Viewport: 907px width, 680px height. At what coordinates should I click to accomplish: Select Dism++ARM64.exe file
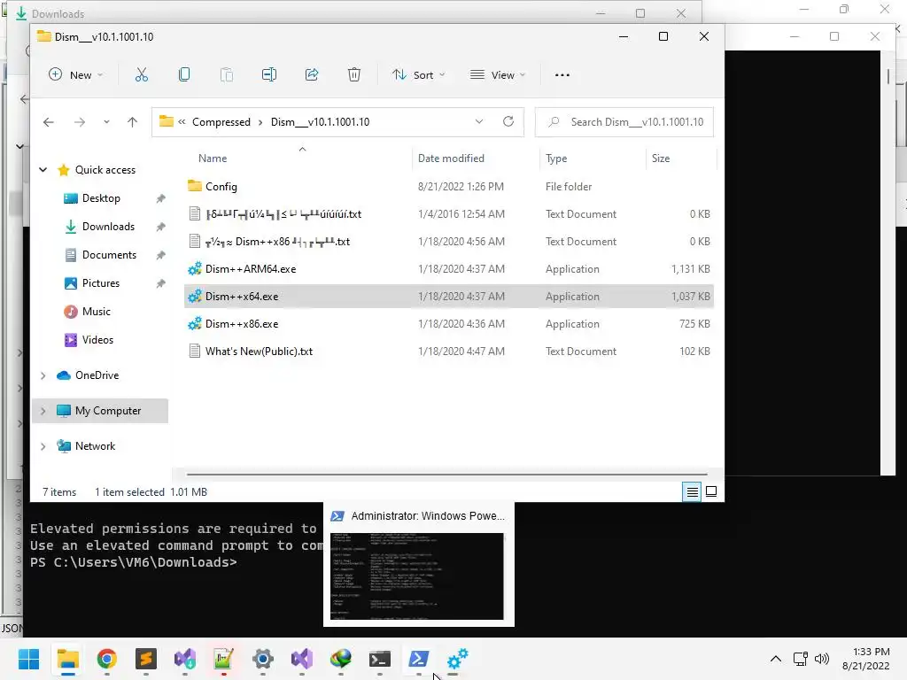pos(449,269)
